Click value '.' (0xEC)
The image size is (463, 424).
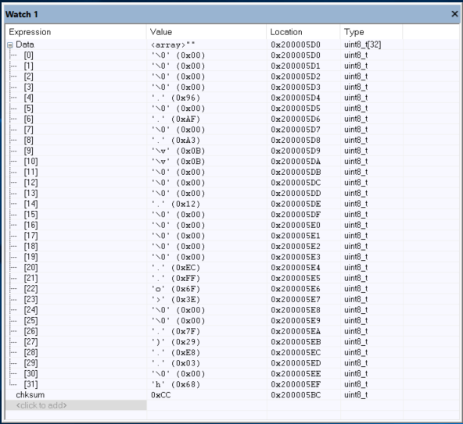(x=175, y=268)
